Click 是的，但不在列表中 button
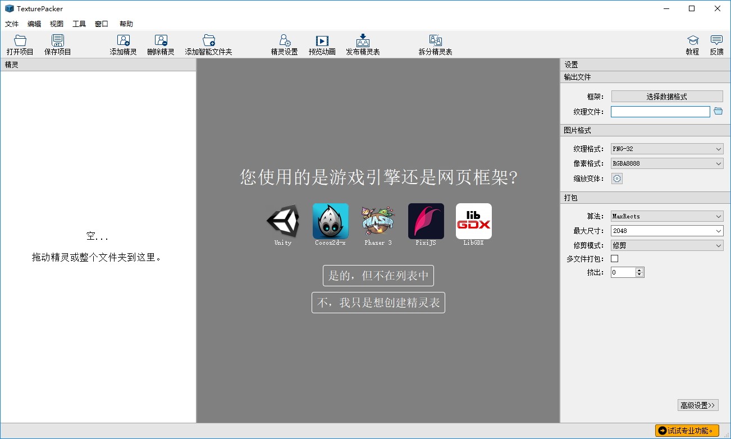Image resolution: width=731 pixels, height=439 pixels. 378,276
